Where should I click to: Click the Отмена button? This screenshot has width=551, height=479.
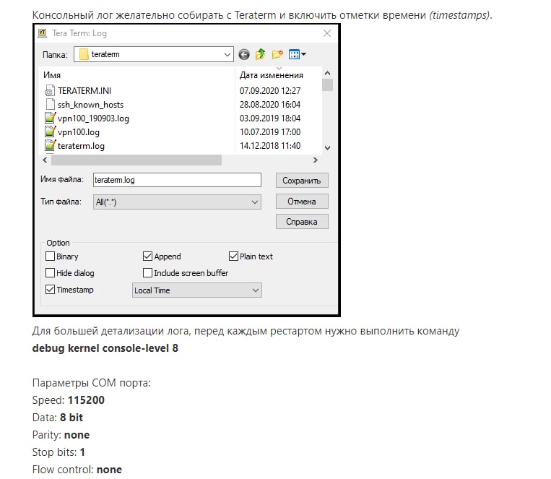(x=302, y=202)
